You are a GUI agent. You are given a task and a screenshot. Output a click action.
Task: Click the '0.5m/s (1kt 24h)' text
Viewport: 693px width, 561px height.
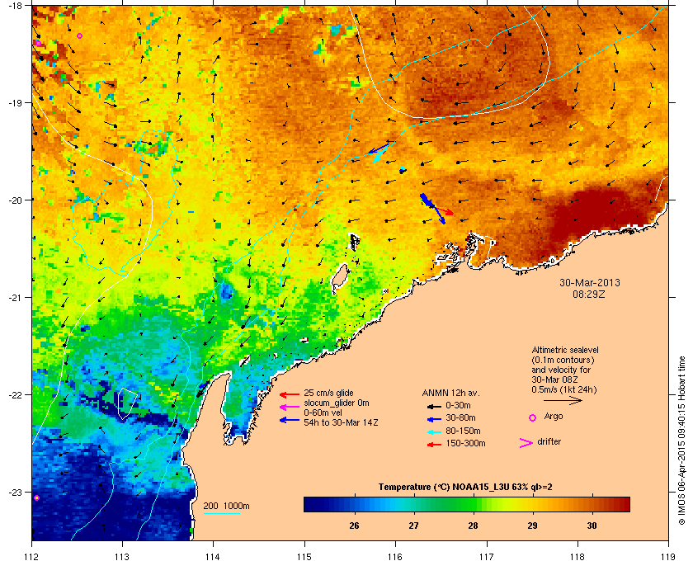564,390
